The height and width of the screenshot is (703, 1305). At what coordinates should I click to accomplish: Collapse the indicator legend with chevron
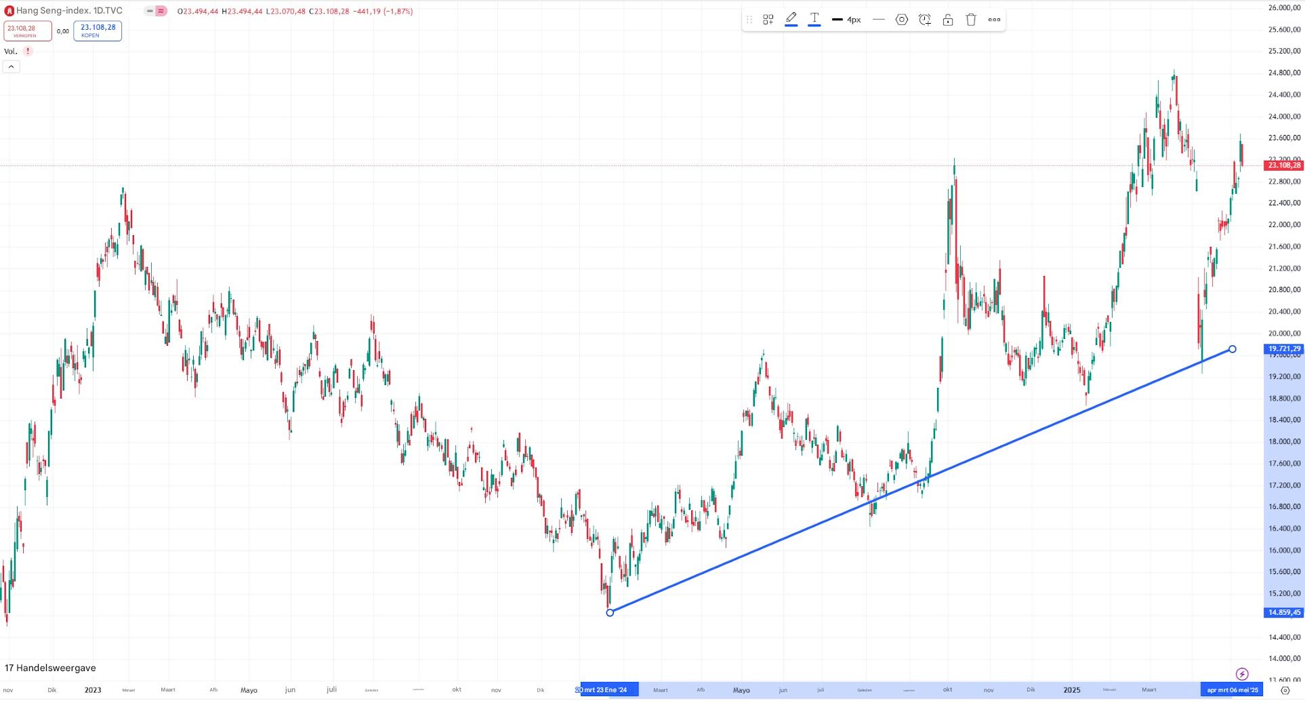click(x=11, y=66)
